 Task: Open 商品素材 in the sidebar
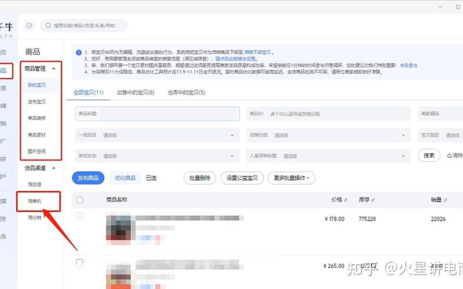pos(36,135)
